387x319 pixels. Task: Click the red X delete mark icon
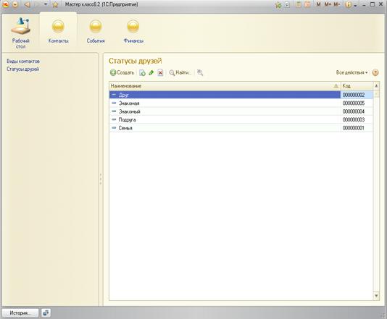click(x=160, y=72)
